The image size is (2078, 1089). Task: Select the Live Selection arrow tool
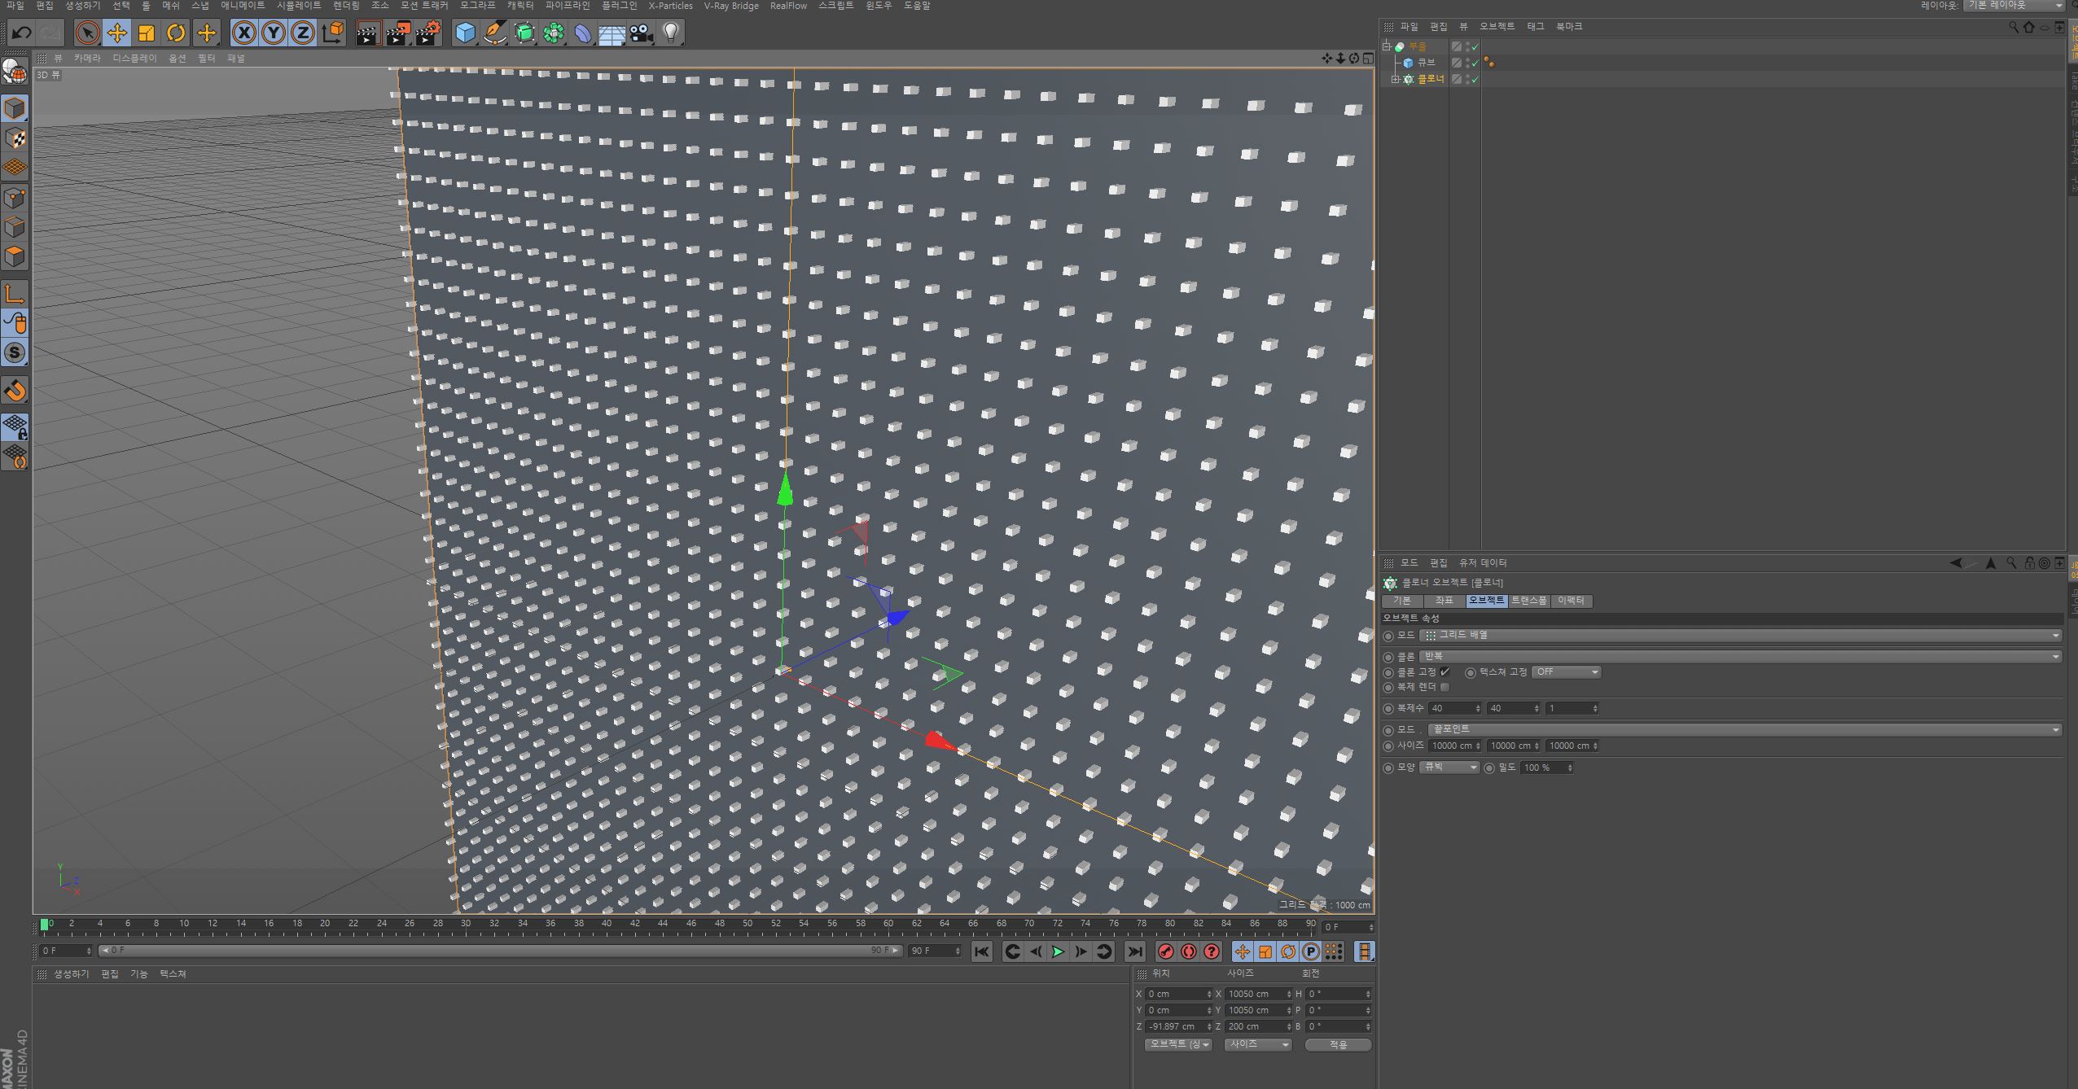point(87,33)
